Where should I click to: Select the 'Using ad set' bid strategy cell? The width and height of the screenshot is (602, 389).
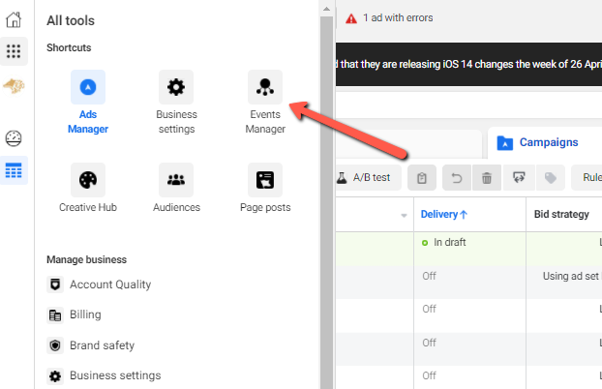(564, 283)
